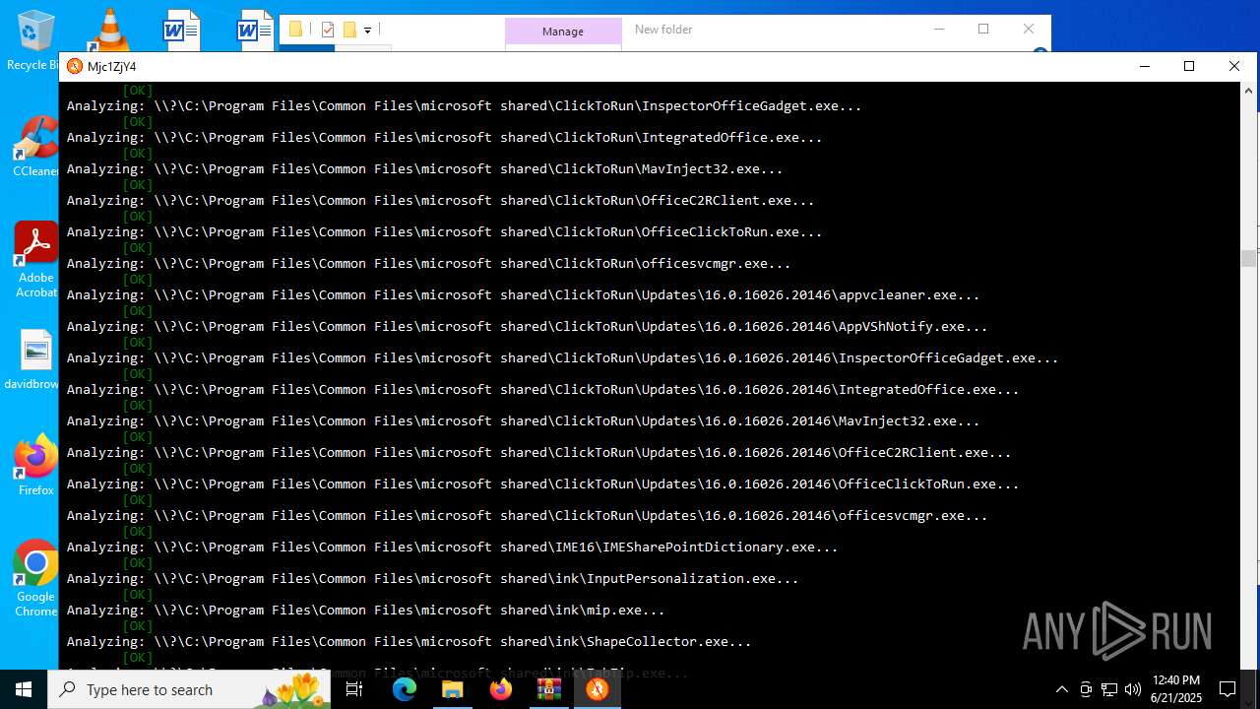Image resolution: width=1260 pixels, height=709 pixels.
Task: Click the console vertical scrollbar thumb
Action: 1248,258
